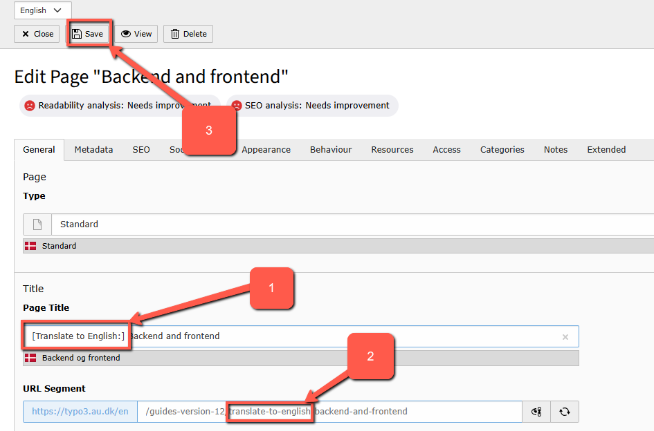Click Danish flag beside Standard type

coord(30,246)
